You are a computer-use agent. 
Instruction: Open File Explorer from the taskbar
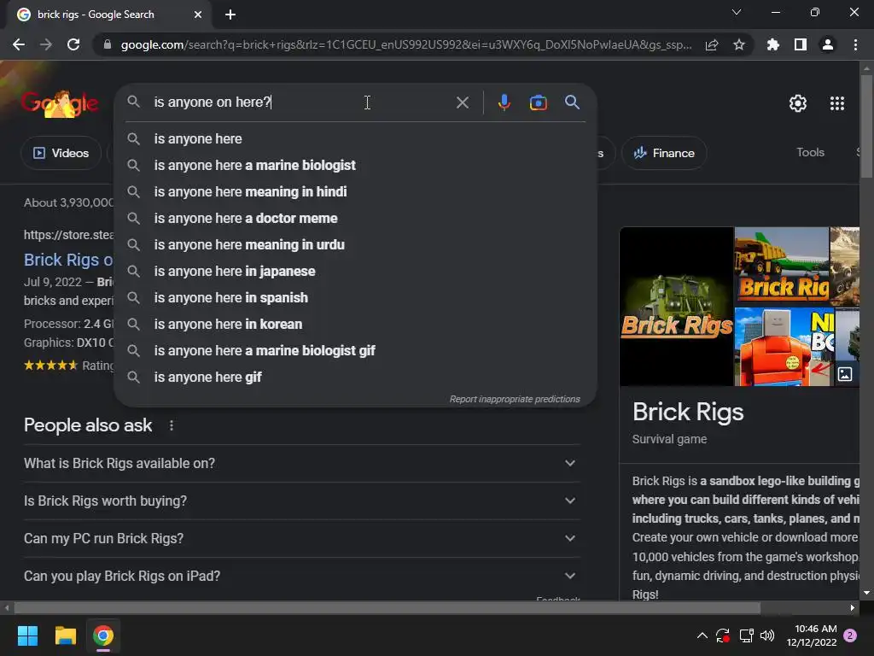coord(65,635)
